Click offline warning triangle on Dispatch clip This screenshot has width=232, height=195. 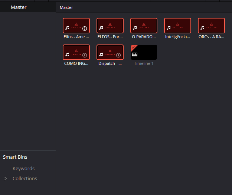click(110, 51)
